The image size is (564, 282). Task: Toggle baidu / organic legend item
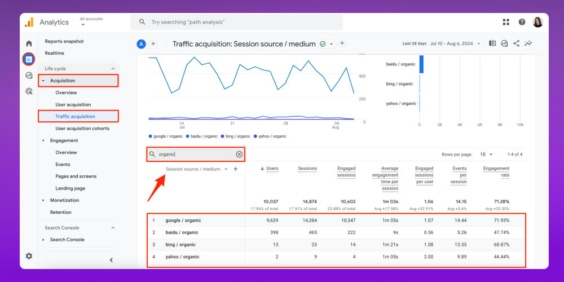202,136
